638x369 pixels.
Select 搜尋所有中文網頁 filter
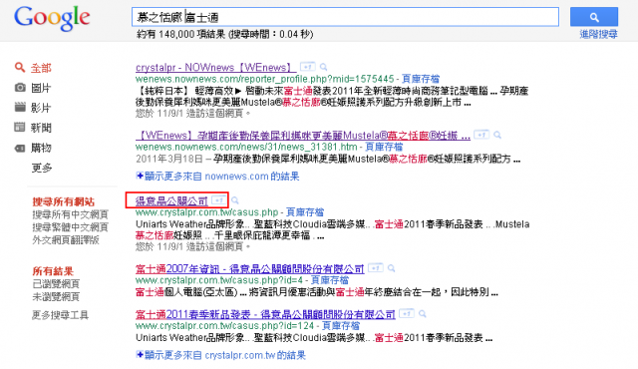[70, 214]
